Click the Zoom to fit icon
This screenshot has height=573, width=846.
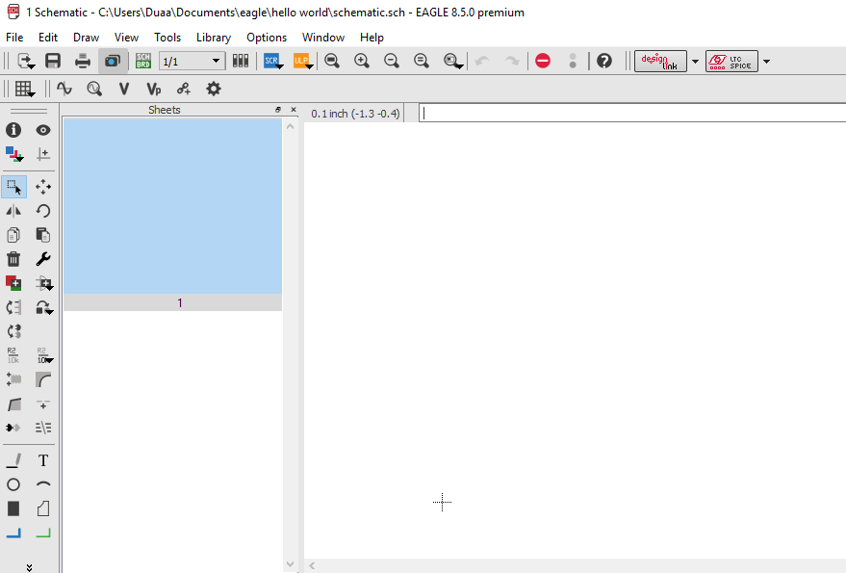332,61
